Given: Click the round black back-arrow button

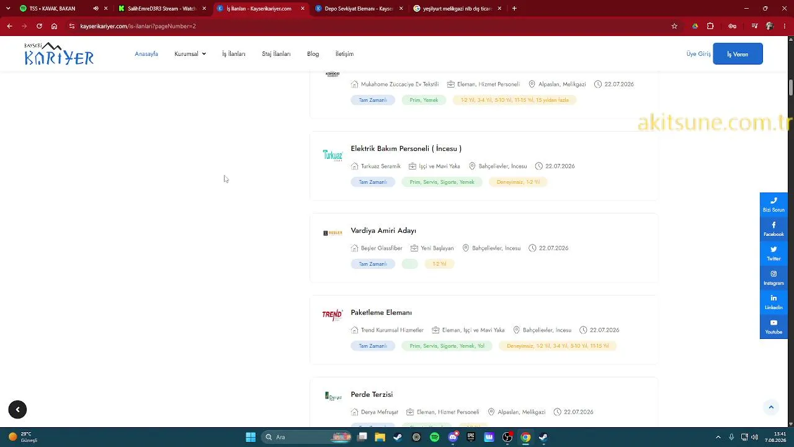Looking at the screenshot, I should coord(17,410).
